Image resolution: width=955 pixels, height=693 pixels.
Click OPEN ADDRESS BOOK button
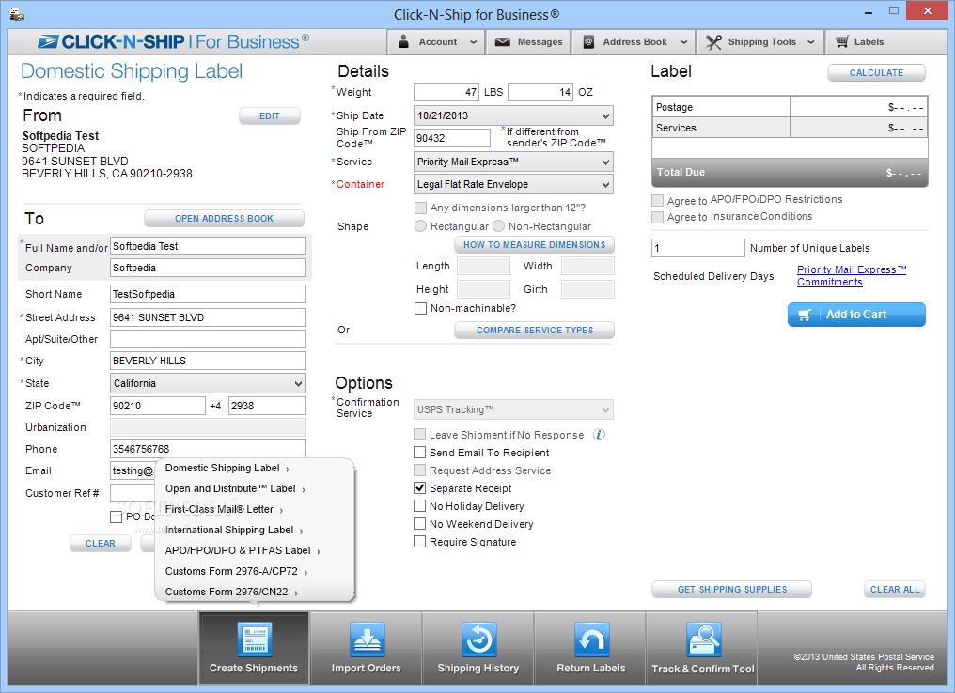[x=224, y=219]
